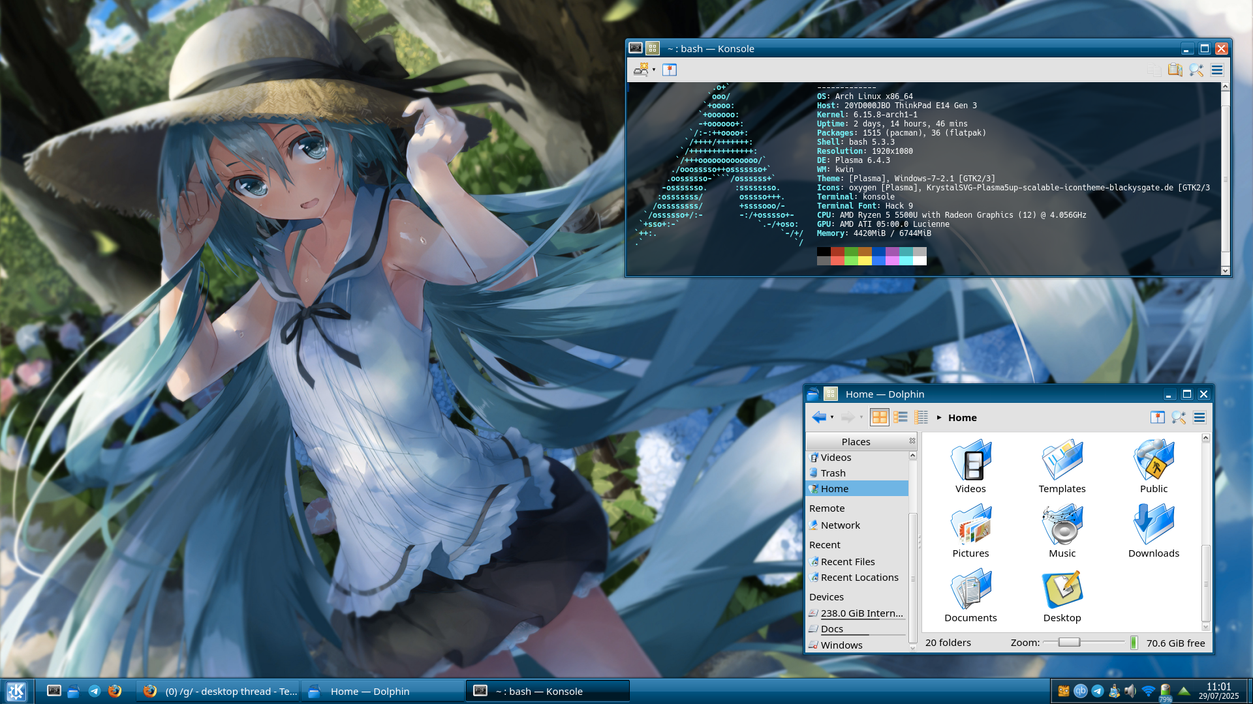Select the Pictures folder icon

click(970, 525)
